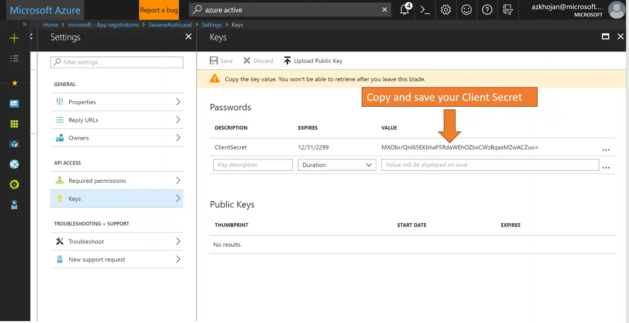Screen dimensions: 629x323
Task: Click the green plus create resource icon
Action: click(14, 38)
